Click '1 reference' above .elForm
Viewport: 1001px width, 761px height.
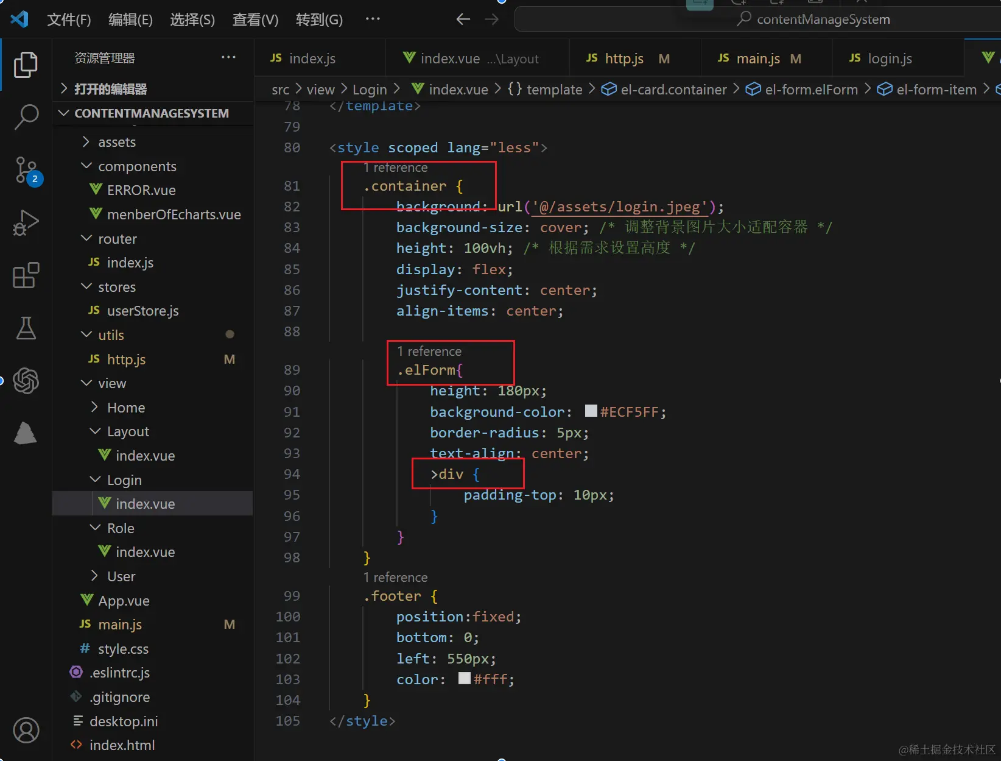tap(429, 352)
